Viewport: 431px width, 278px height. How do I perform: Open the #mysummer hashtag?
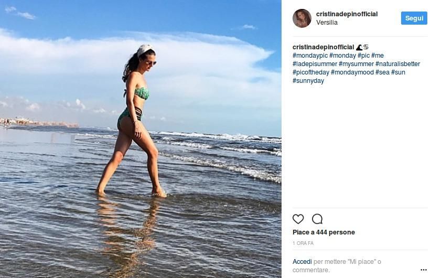point(356,64)
